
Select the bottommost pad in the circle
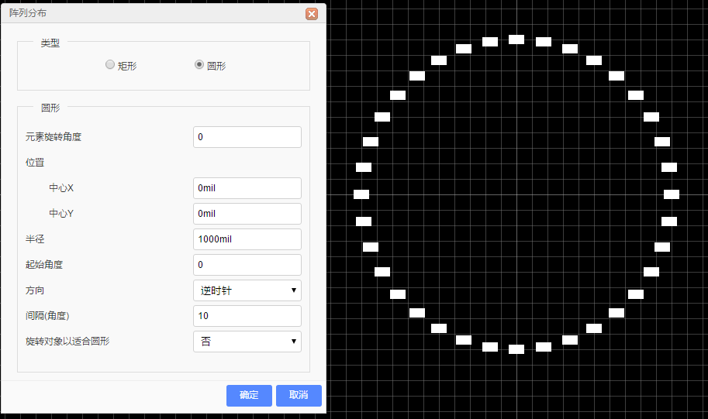(x=516, y=349)
